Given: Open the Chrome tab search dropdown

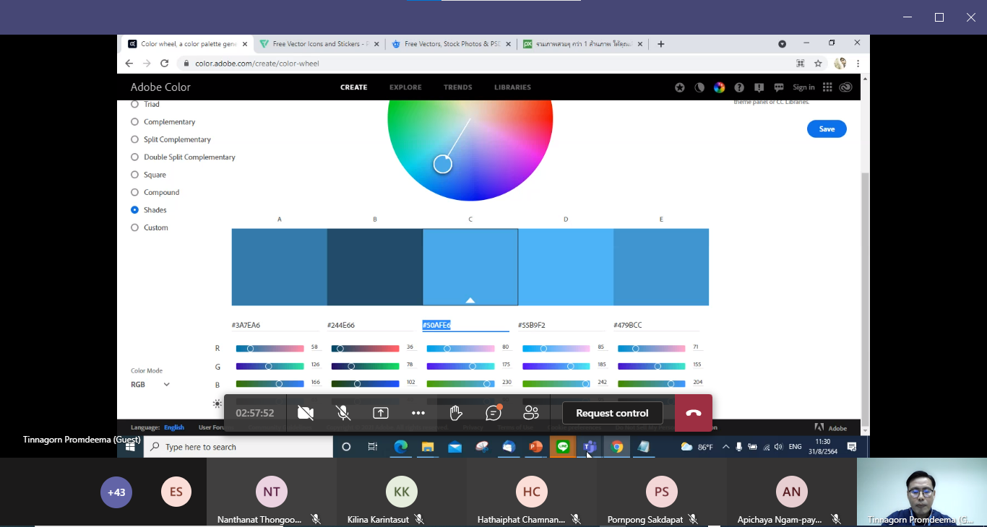Looking at the screenshot, I should click(782, 44).
